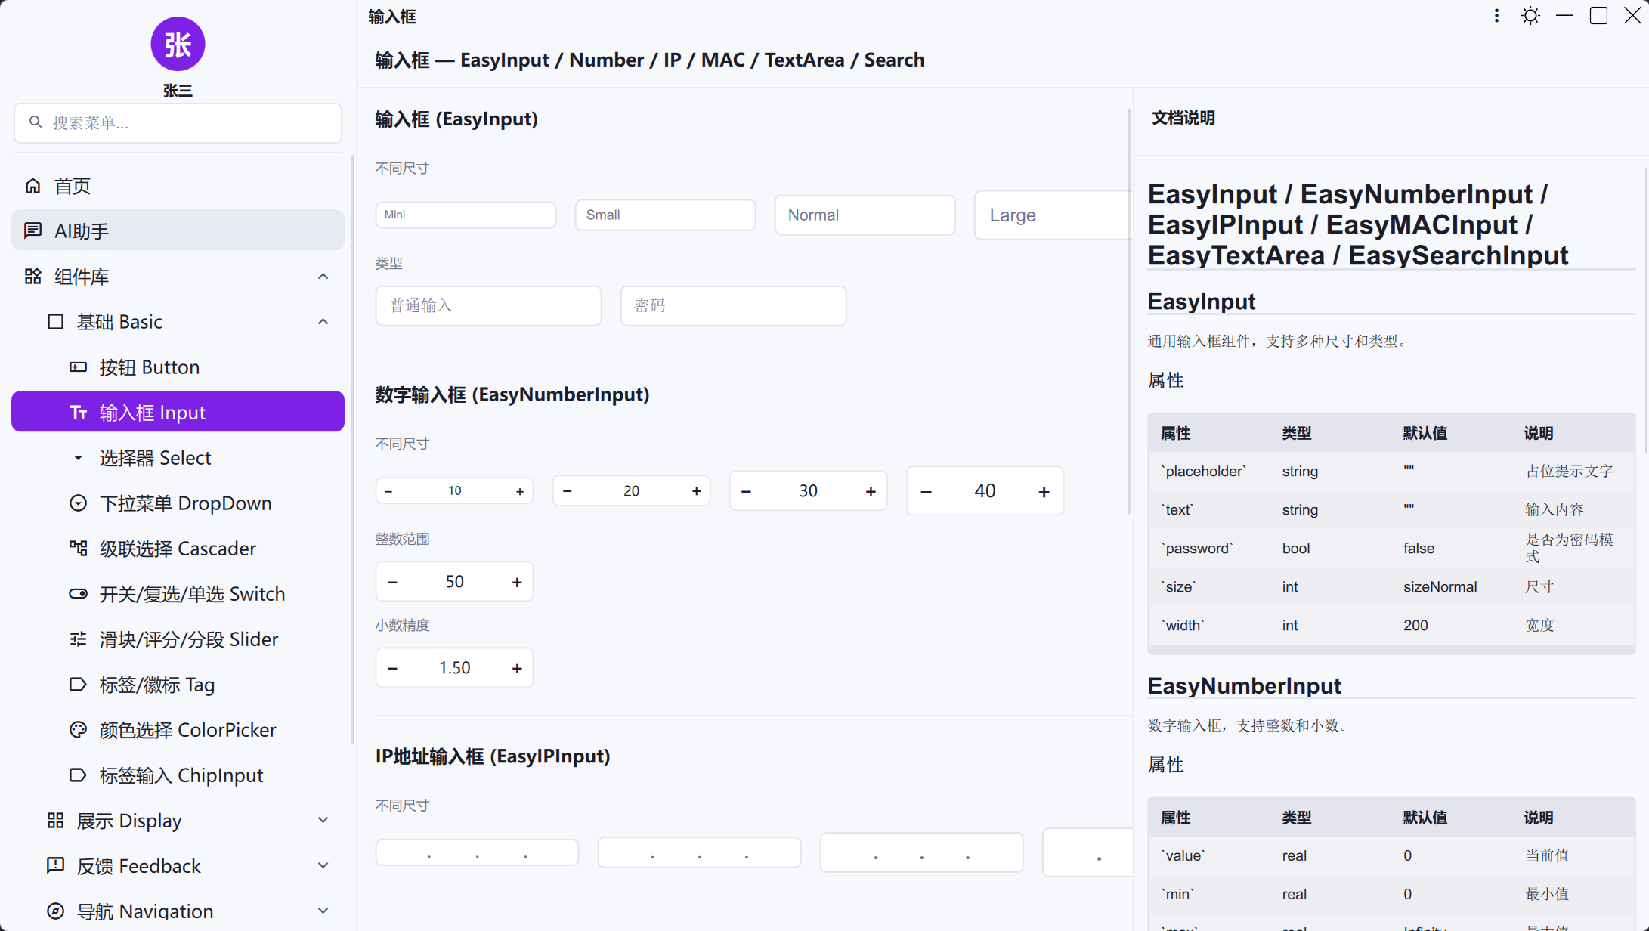The height and width of the screenshot is (931, 1649).
Task: Click the search magnifier icon in menu search
Action: coord(36,122)
